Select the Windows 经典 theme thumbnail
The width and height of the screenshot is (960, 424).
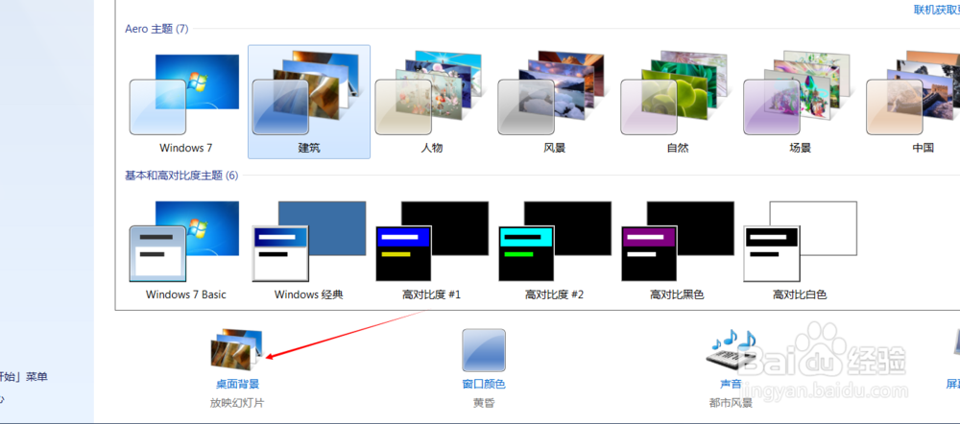point(309,241)
